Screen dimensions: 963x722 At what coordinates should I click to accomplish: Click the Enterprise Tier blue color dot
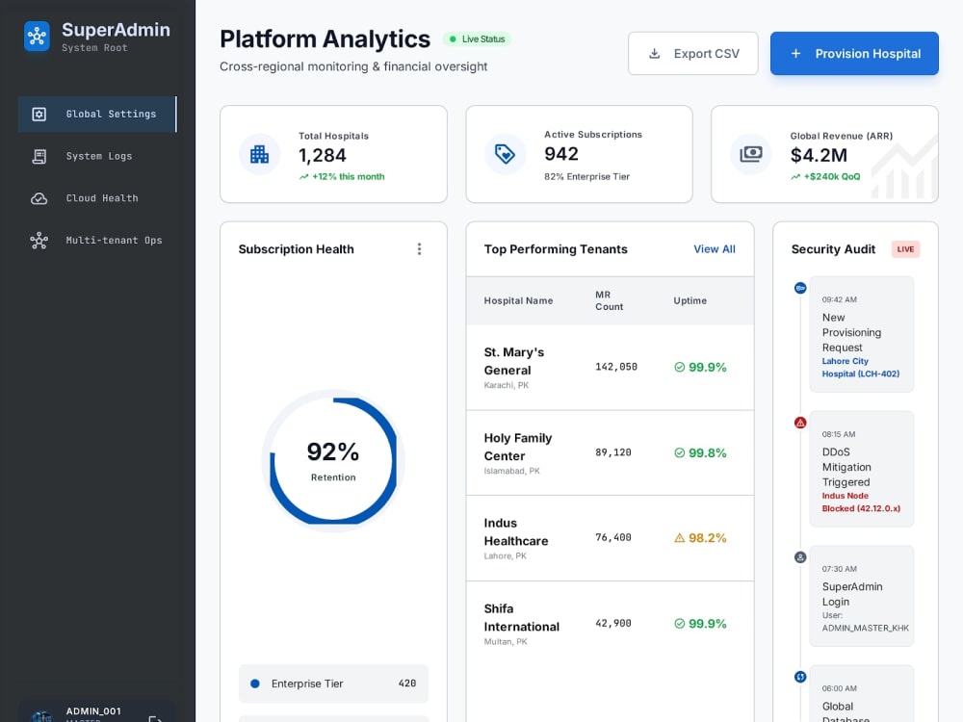point(255,683)
